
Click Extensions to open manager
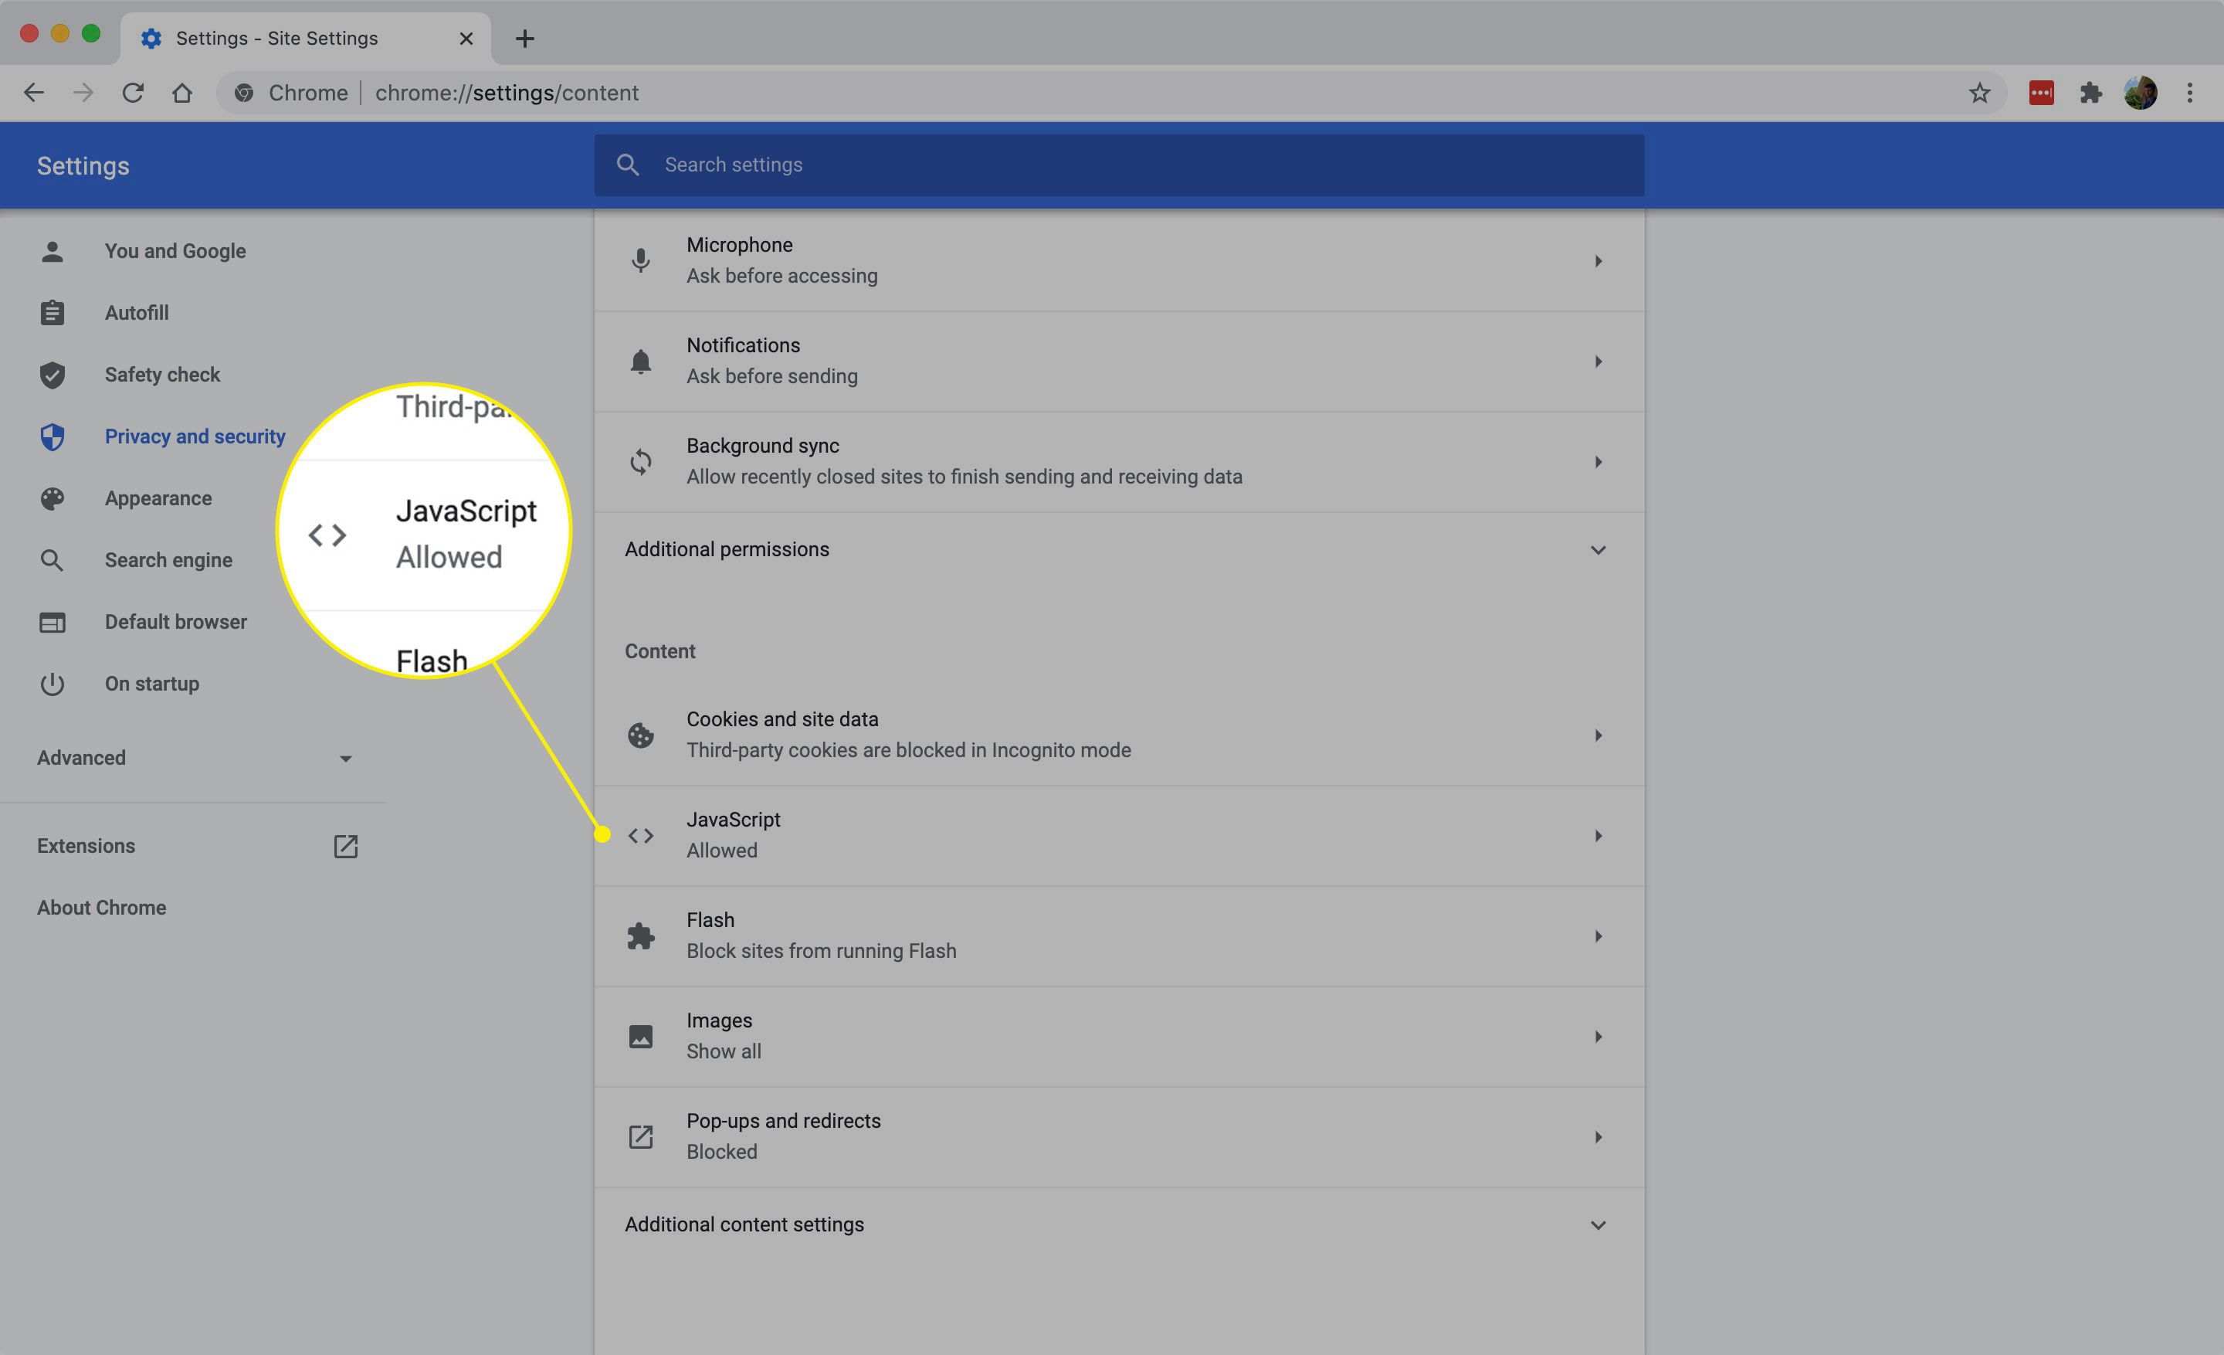[86, 845]
